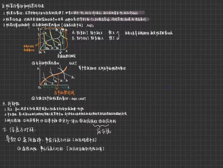Select the 等产量线相切 explanation text
Viewport: 223px width, 168px height.
[102, 68]
